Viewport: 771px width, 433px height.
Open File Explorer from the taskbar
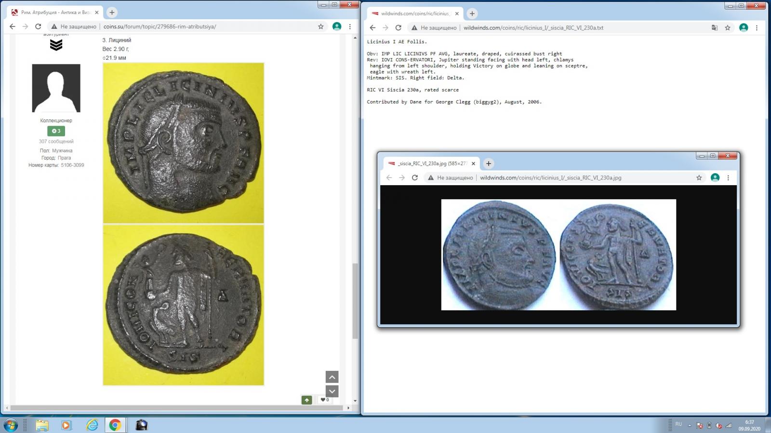(42, 425)
